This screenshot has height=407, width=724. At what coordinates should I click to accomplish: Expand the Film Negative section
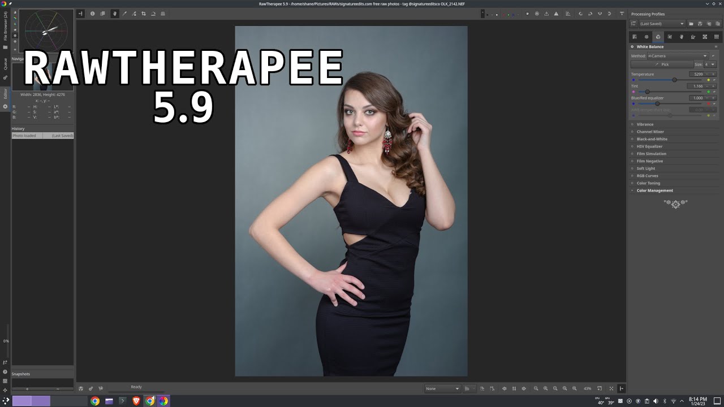[649, 161]
